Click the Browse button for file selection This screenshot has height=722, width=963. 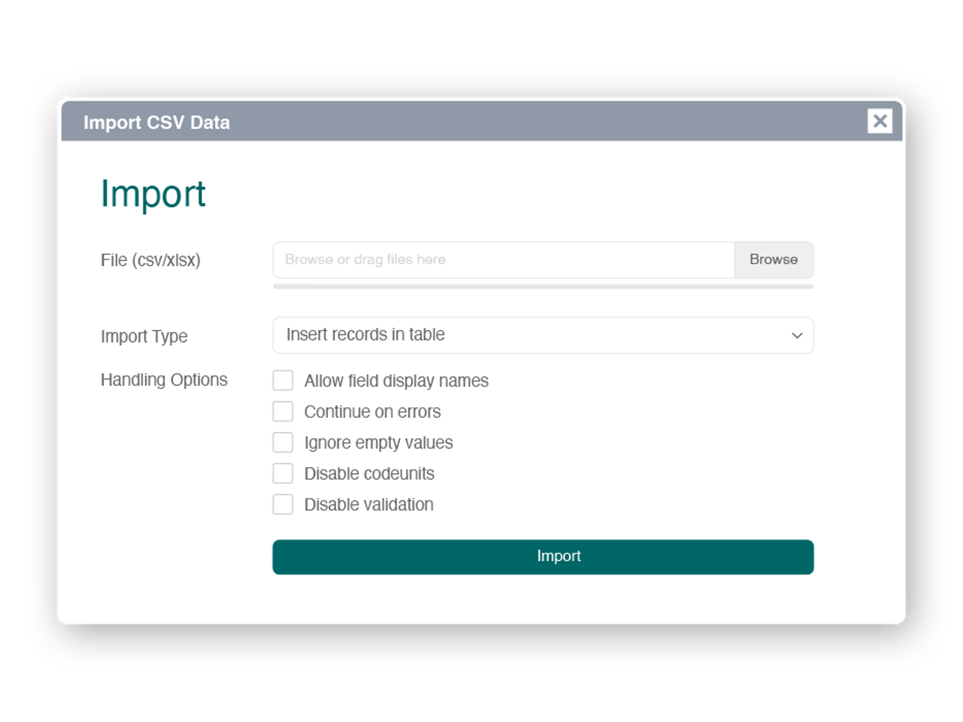pyautogui.click(x=774, y=260)
